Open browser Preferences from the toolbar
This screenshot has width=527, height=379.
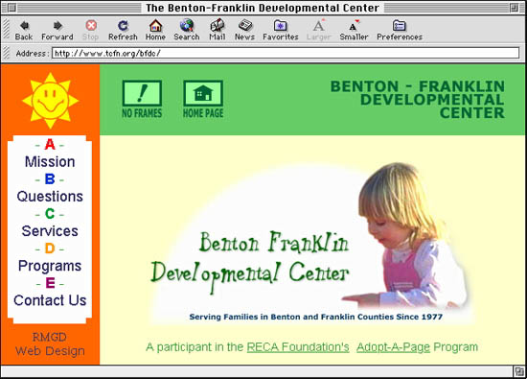tap(400, 30)
